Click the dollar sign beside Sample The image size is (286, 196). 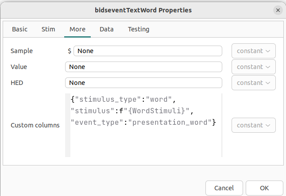[x=70, y=51]
